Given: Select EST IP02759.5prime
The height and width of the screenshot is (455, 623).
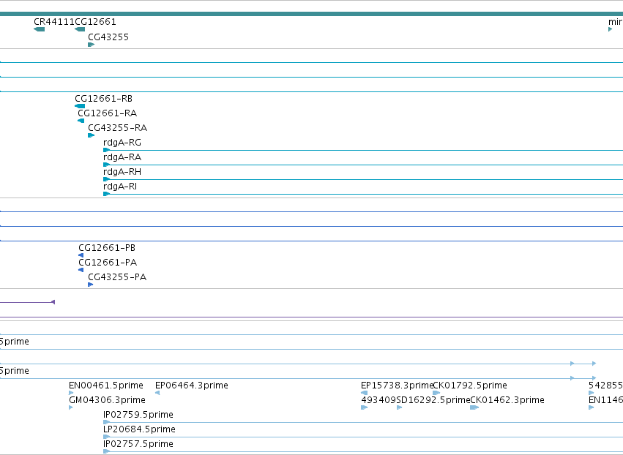Looking at the screenshot, I should [x=138, y=415].
